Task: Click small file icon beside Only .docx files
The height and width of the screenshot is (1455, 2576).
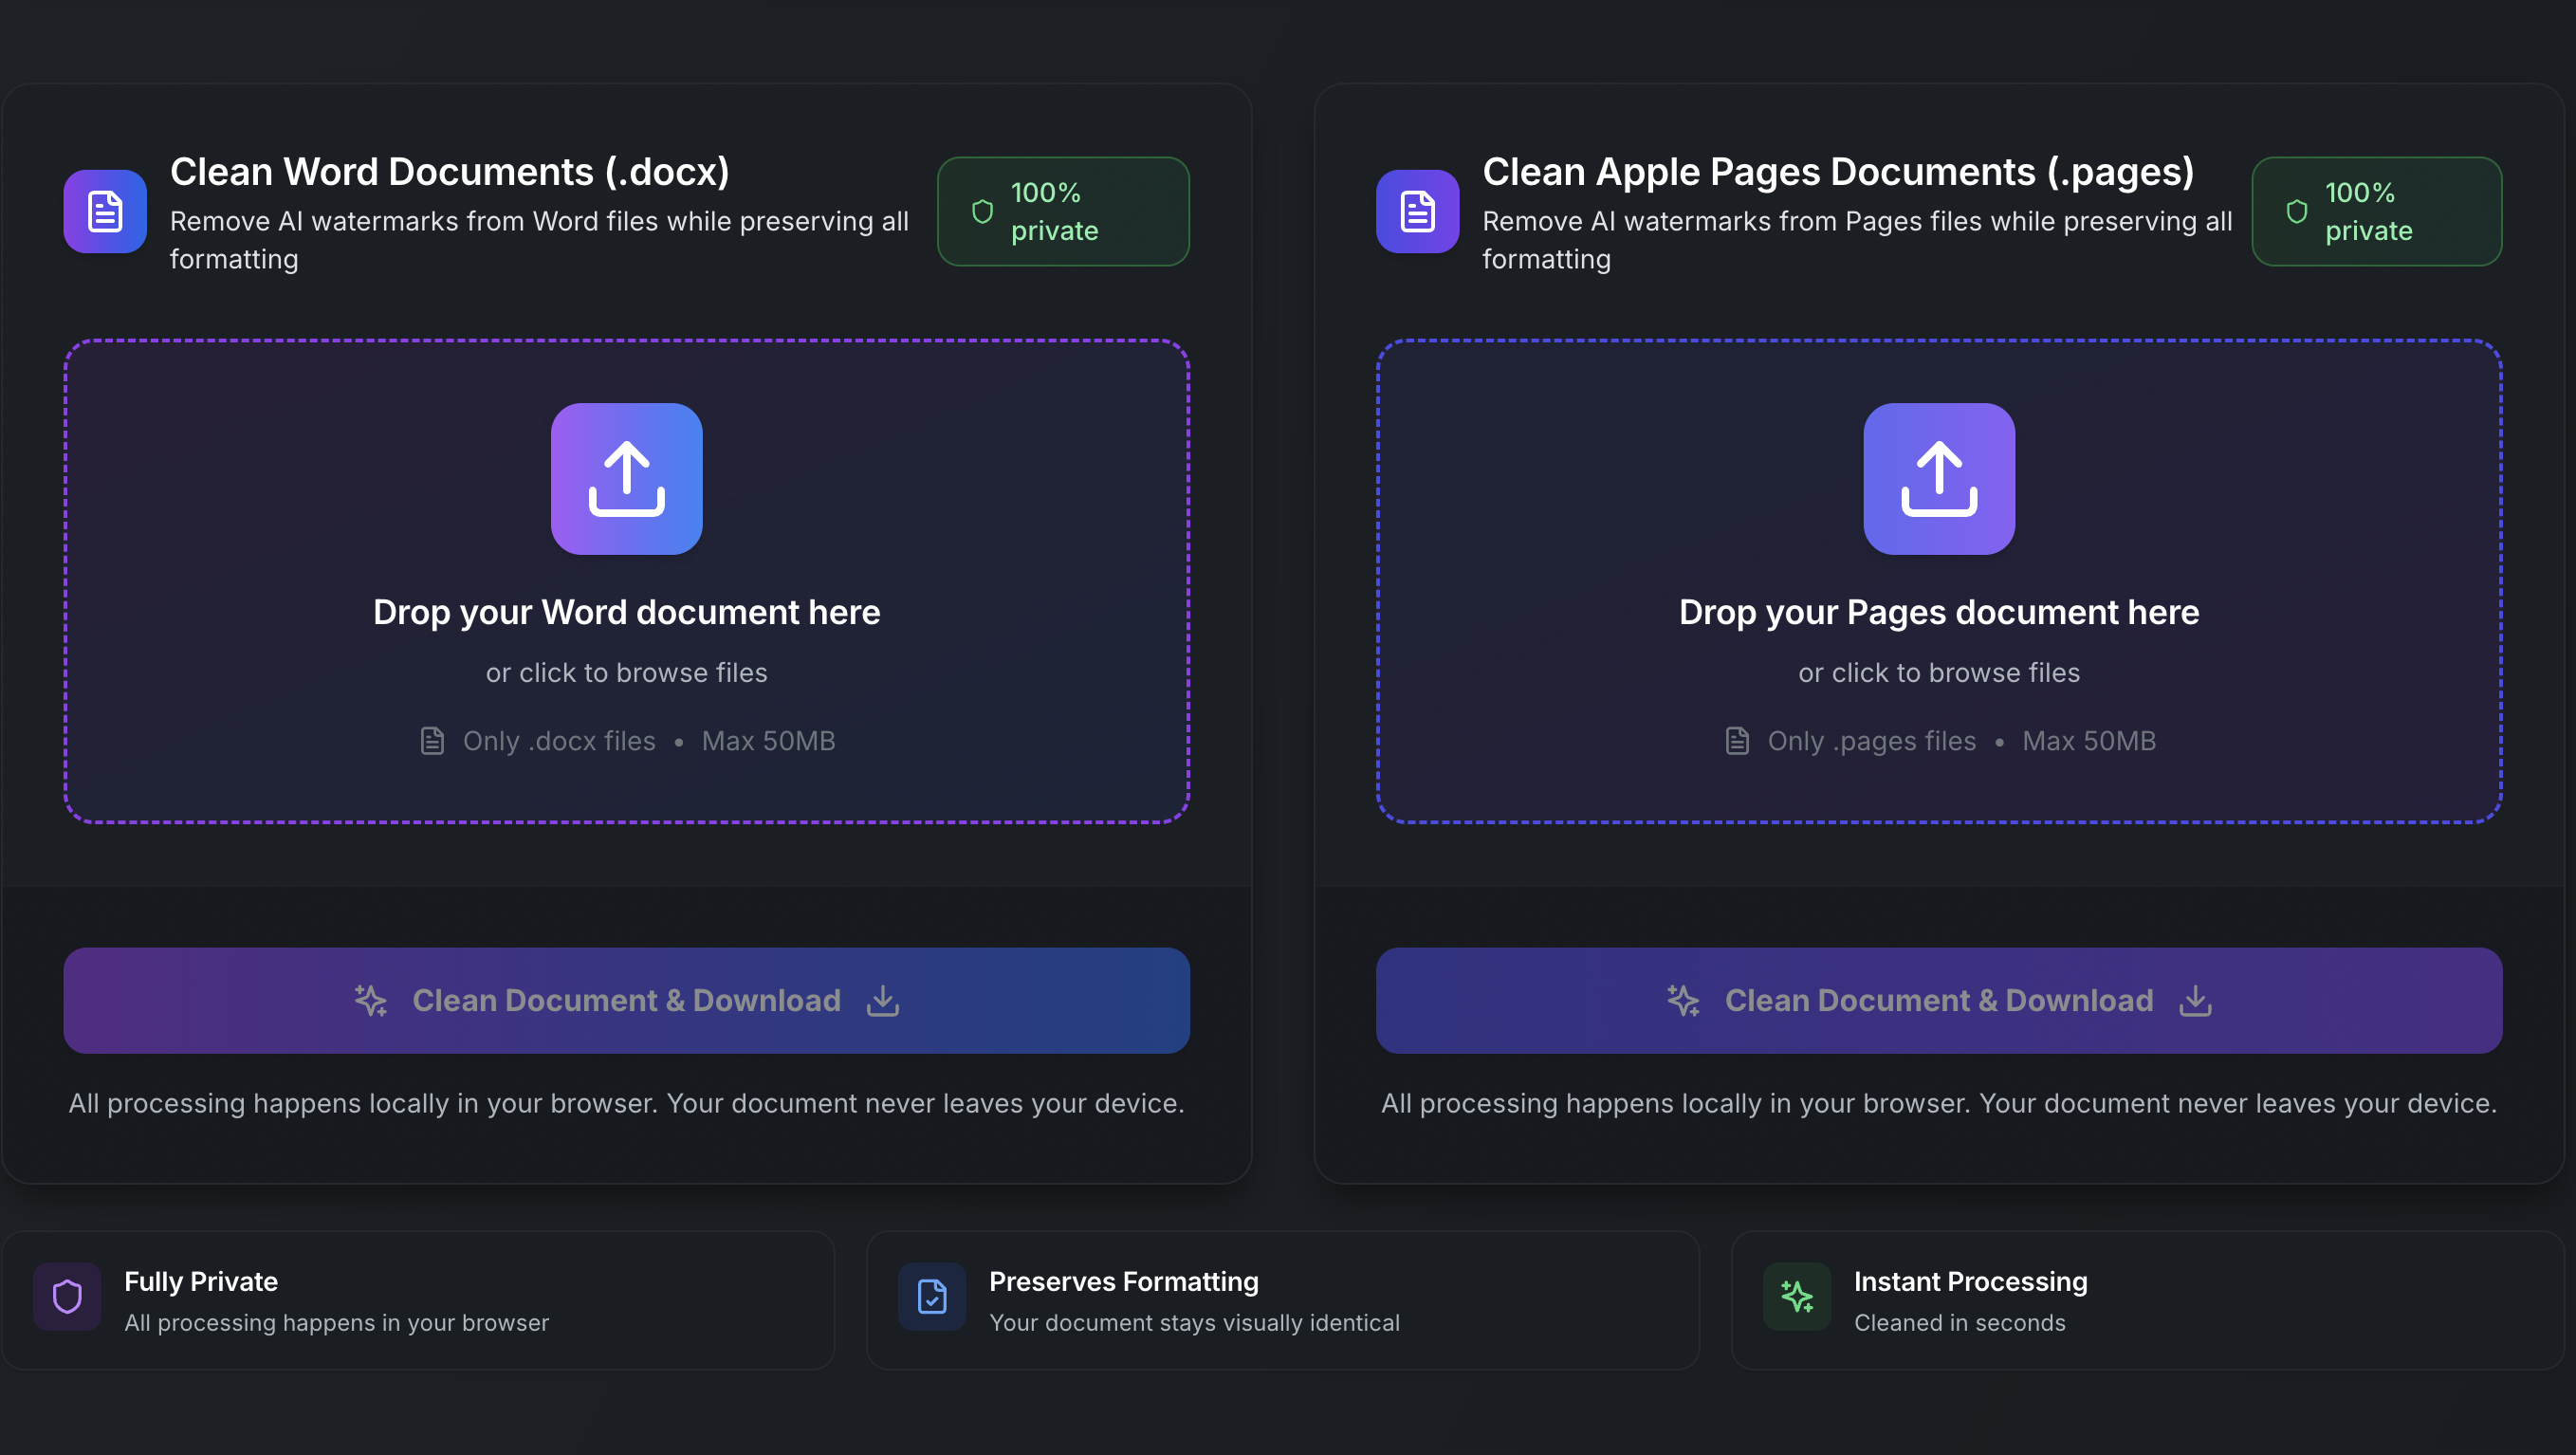Action: click(432, 741)
